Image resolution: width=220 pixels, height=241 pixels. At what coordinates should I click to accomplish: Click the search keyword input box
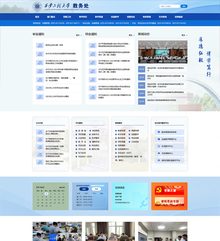170,6
